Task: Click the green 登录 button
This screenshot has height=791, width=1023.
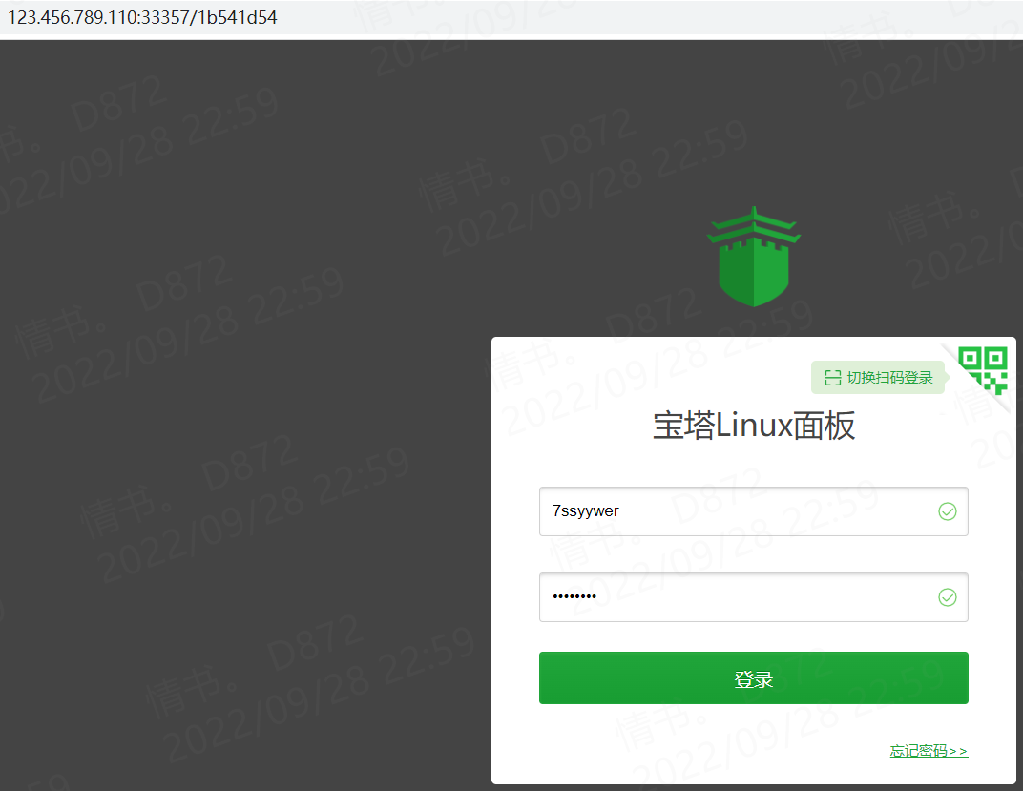Action: [x=754, y=678]
